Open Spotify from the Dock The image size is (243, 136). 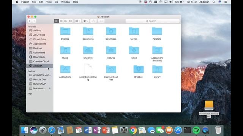coord(196,130)
